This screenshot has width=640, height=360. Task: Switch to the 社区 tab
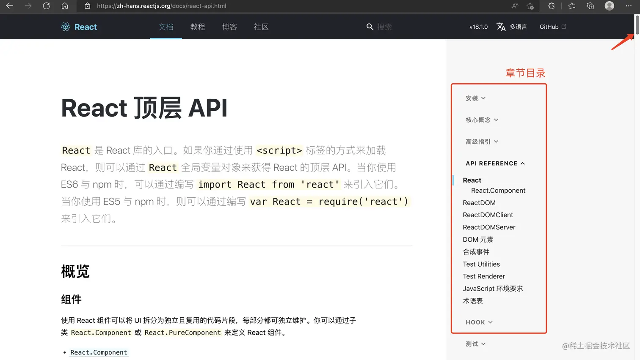tap(261, 27)
